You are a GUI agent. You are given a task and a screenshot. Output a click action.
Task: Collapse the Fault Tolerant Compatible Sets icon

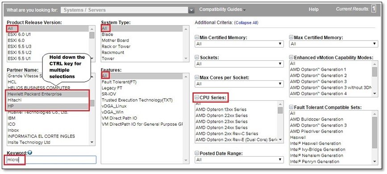pos(291,107)
